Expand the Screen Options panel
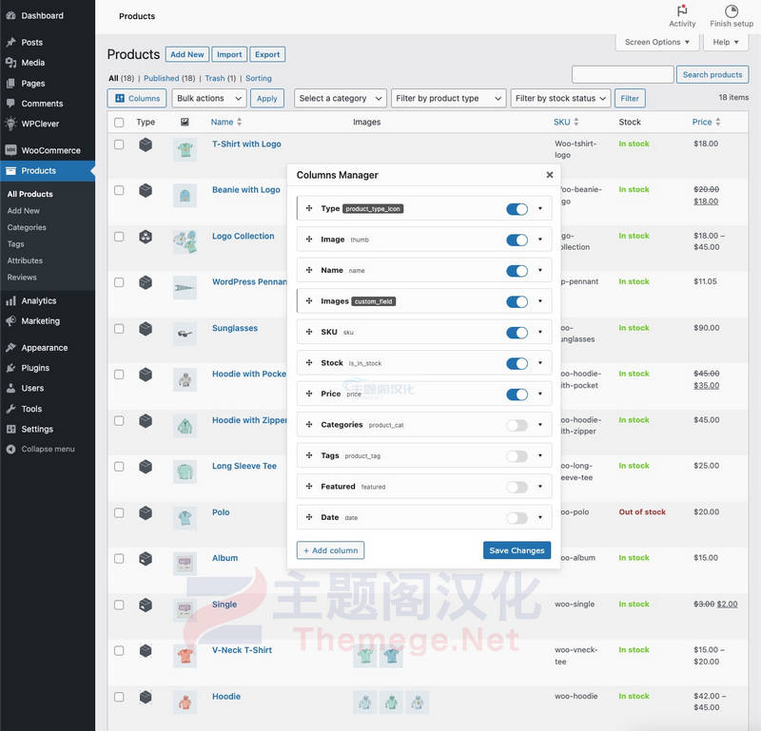Image resolution: width=761 pixels, height=731 pixels. pyautogui.click(x=657, y=42)
